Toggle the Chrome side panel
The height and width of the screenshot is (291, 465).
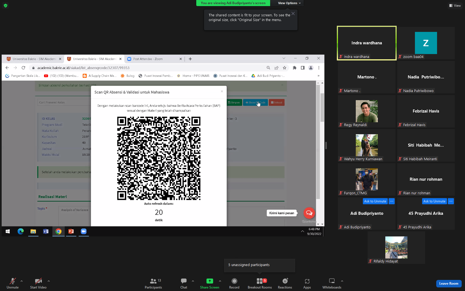(x=303, y=68)
